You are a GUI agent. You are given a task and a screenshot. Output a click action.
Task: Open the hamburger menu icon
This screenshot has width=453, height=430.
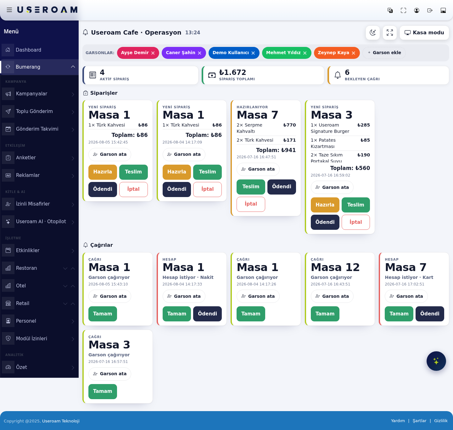coord(9,10)
